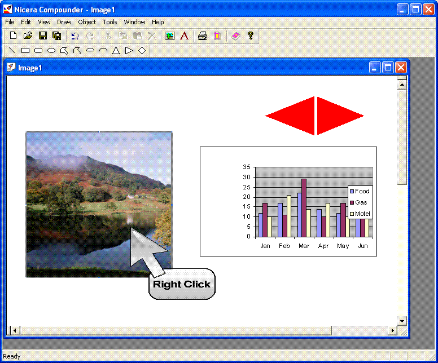Screen dimensions: 438x363
Task: Click the Print icon
Action: pos(203,36)
